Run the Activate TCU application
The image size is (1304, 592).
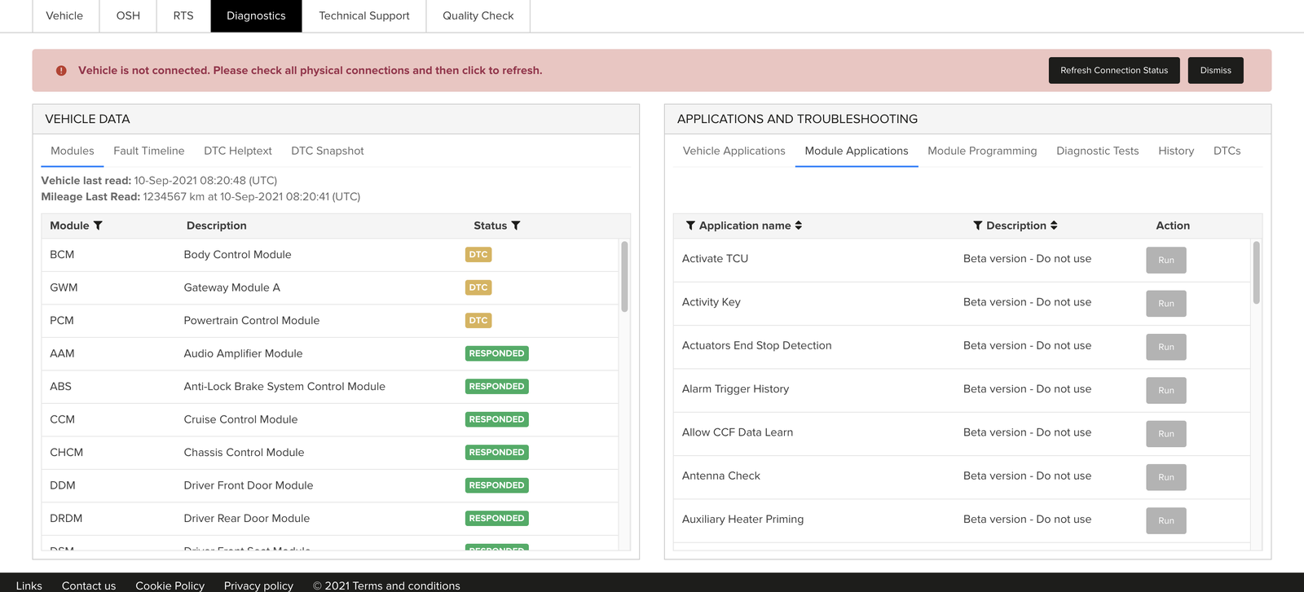point(1165,261)
